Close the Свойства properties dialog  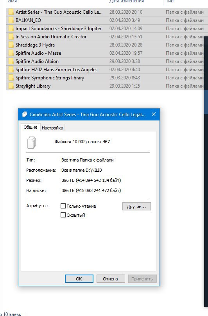(x=154, y=114)
